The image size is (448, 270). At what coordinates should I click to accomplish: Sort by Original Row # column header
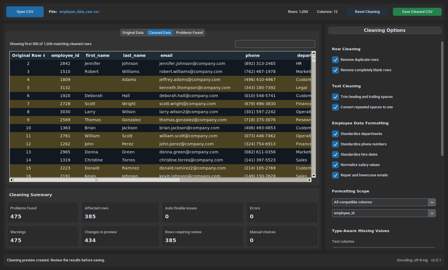coord(28,55)
